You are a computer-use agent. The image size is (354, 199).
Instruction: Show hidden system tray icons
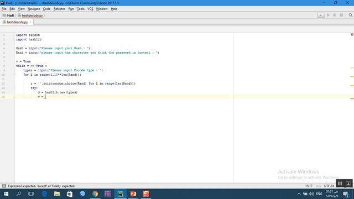point(299,194)
